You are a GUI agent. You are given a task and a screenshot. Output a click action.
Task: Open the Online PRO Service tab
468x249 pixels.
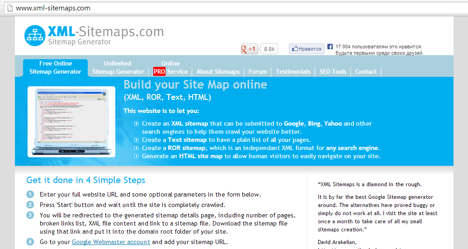(170, 68)
